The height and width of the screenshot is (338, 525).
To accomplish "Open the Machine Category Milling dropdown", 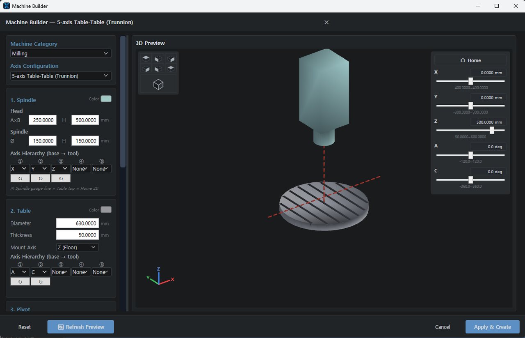I will tap(61, 53).
